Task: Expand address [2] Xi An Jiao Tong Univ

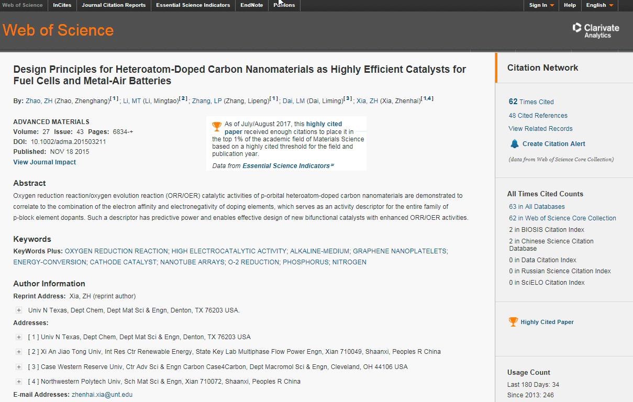Action: (x=19, y=352)
